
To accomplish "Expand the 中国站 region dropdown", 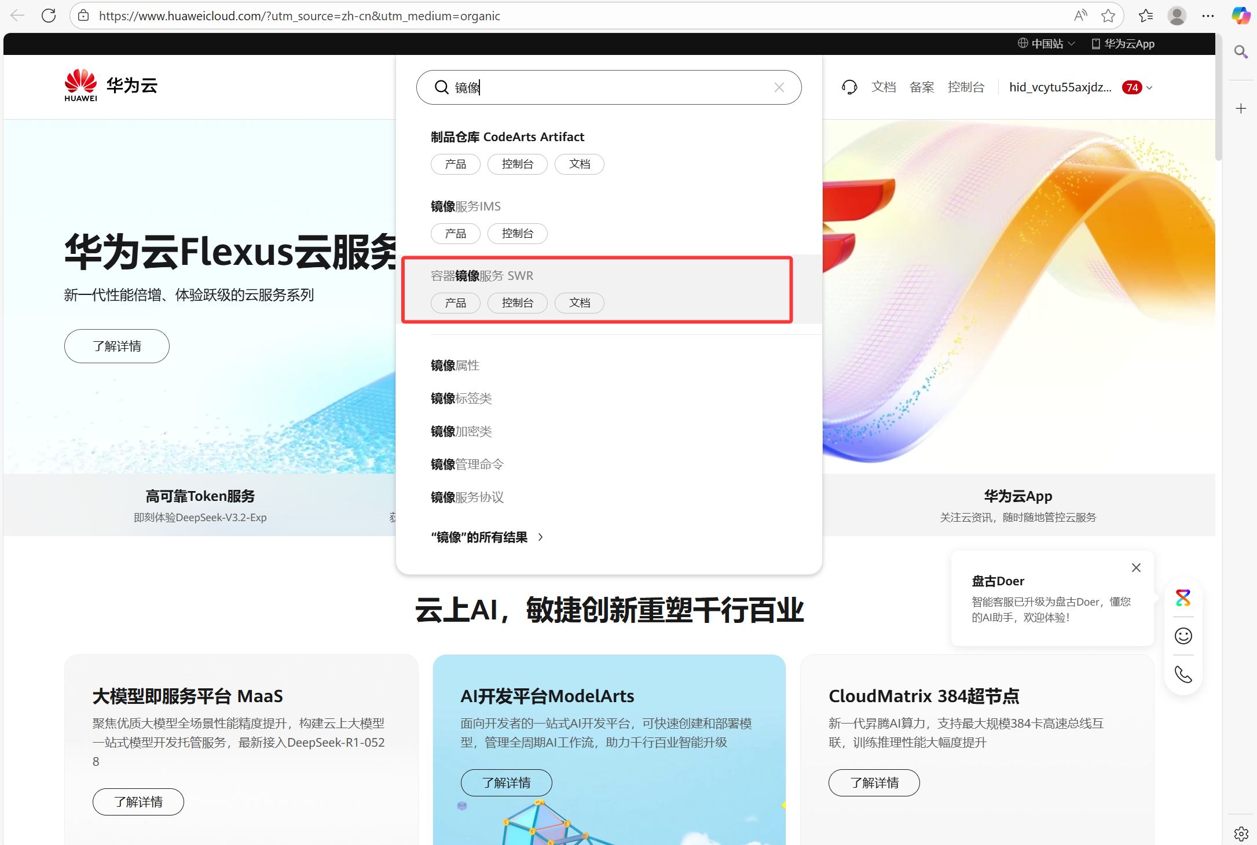I will 1047,44.
